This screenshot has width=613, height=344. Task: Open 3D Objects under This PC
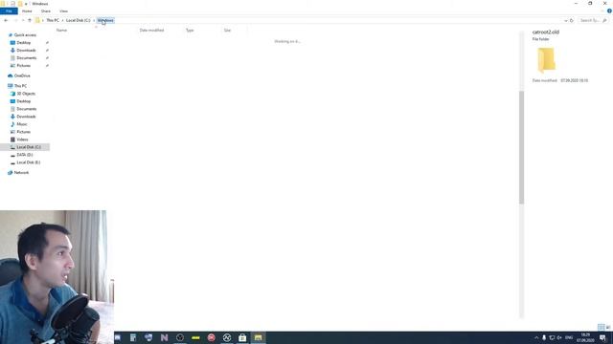pos(26,94)
